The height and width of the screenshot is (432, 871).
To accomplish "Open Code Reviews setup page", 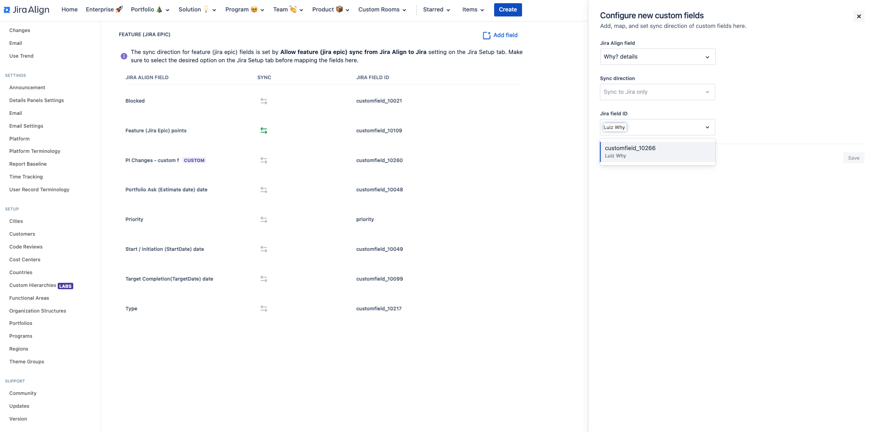I will tap(26, 247).
